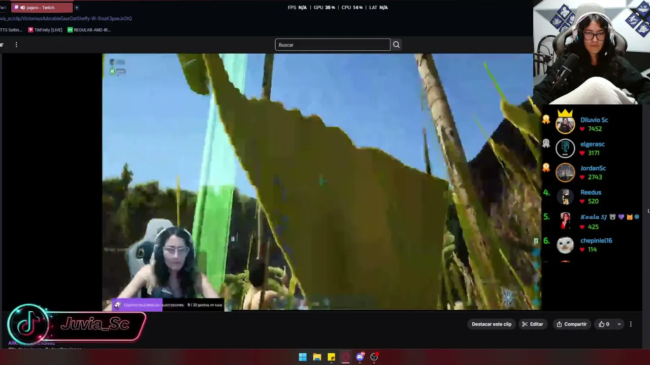Like the clip with thumbs-up button
Image resolution: width=650 pixels, height=365 pixels.
[x=604, y=324]
